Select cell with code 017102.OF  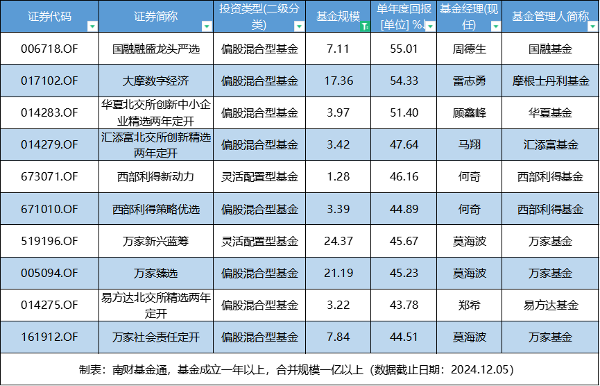pos(49,81)
